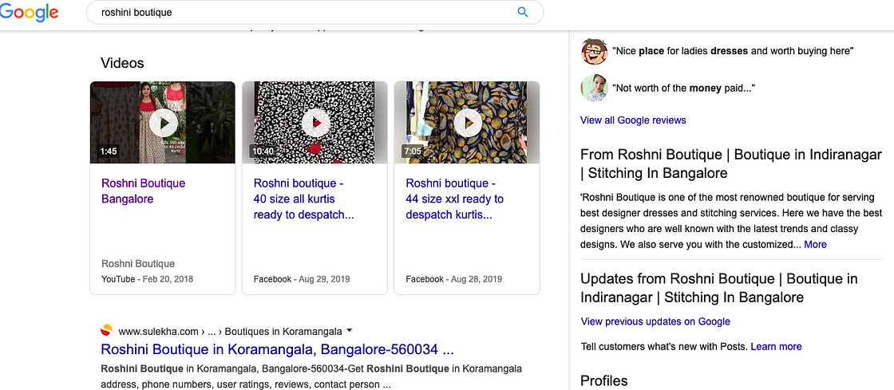This screenshot has width=894, height=390.
Task: Play the 44 size xxl kurtis video
Action: click(x=468, y=122)
